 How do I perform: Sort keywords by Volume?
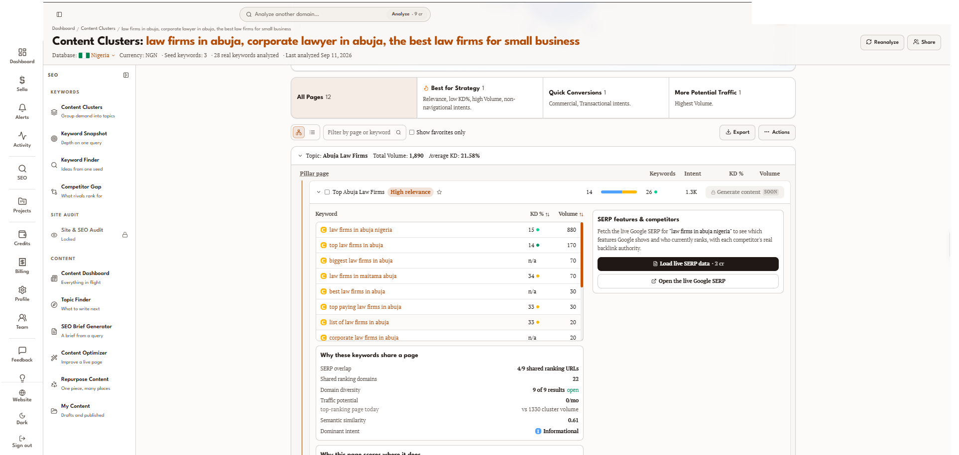click(571, 214)
